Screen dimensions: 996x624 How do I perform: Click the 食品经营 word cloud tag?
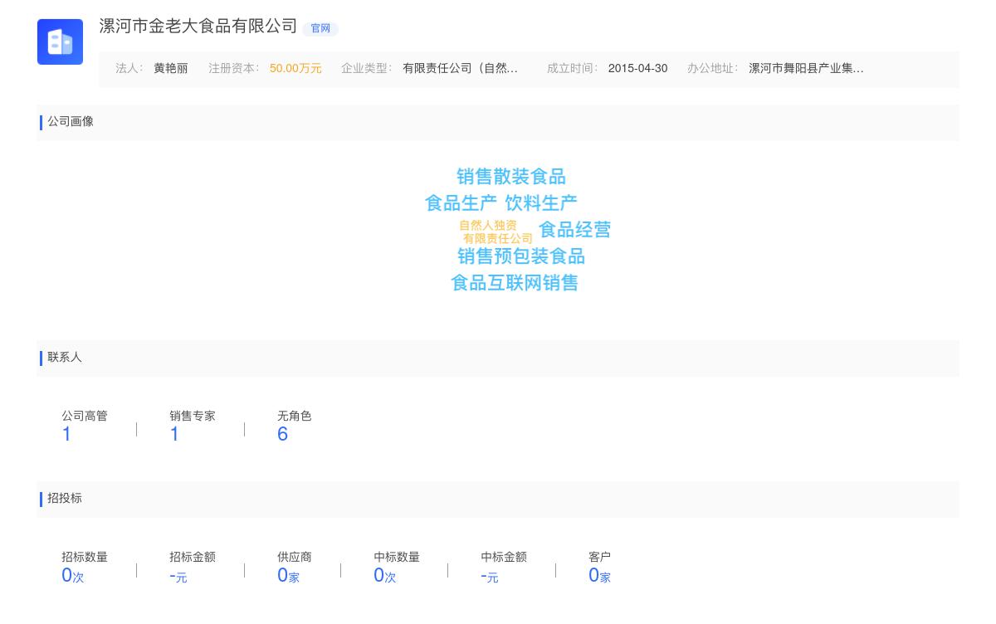click(574, 230)
